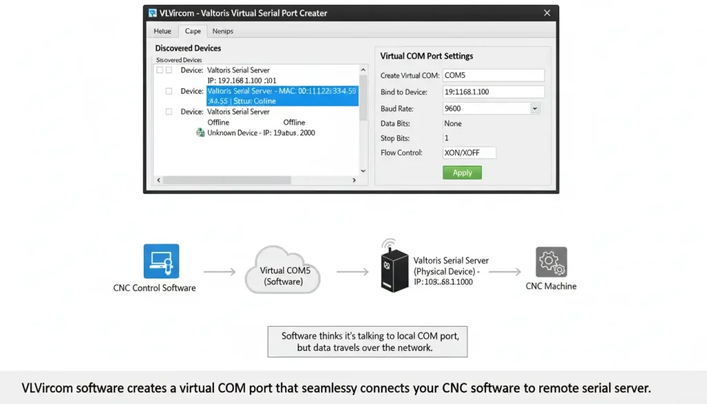Click the Baud Rate 9600 combo box
This screenshot has height=404, width=707.
coord(491,108)
